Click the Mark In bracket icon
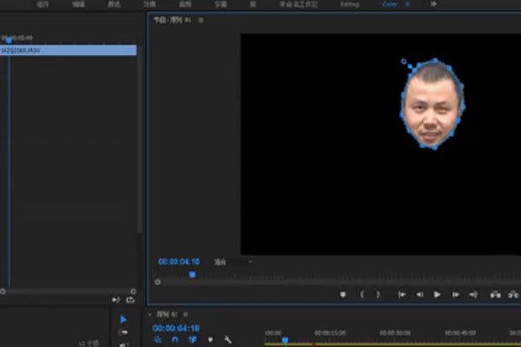521x347 pixels. (362, 295)
